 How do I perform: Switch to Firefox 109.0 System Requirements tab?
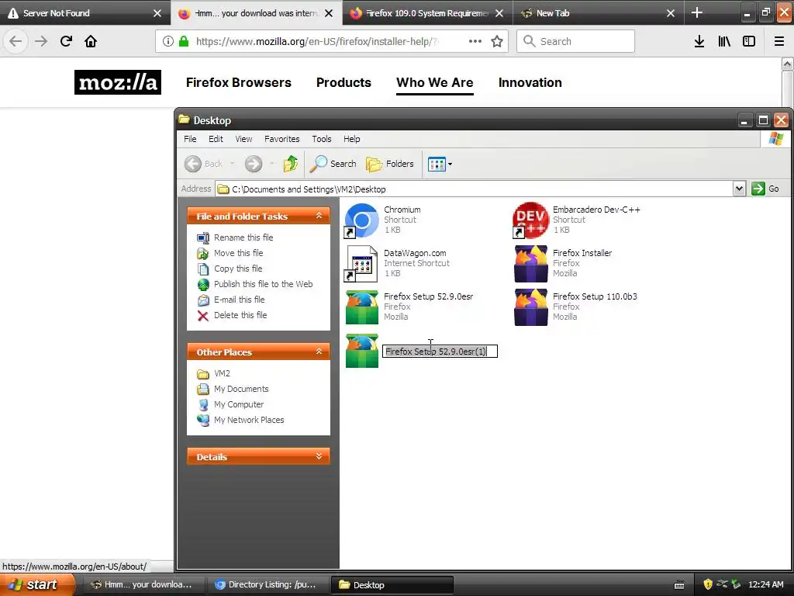(x=419, y=13)
